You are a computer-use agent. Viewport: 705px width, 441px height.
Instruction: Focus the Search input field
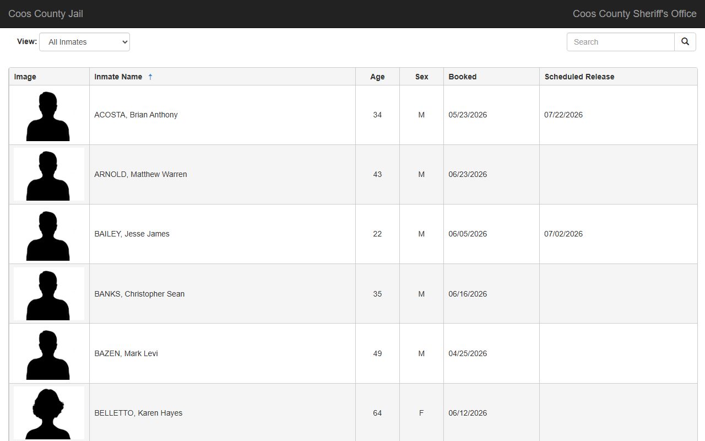(621, 42)
